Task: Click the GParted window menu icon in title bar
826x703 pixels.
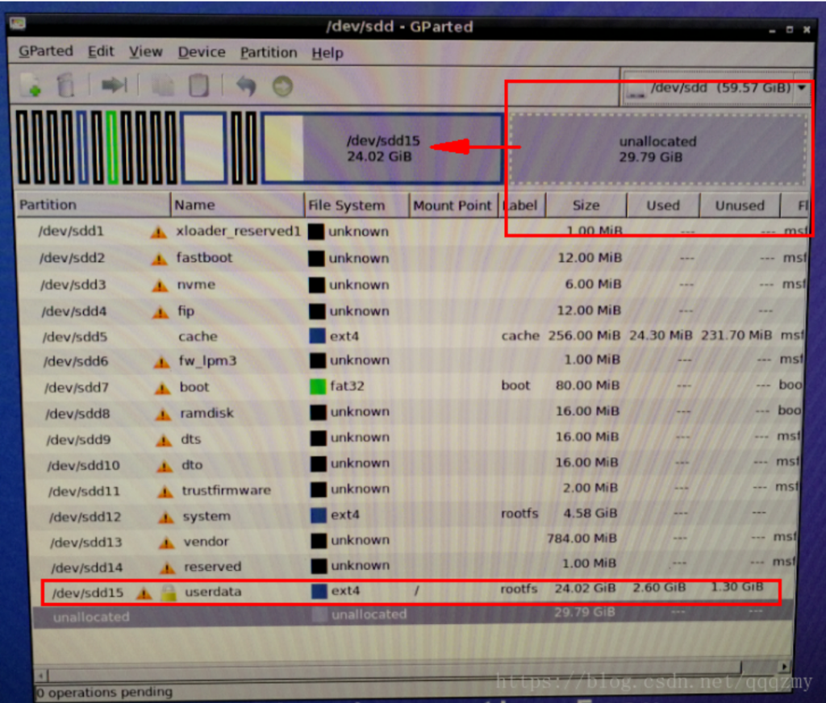Action: point(18,23)
